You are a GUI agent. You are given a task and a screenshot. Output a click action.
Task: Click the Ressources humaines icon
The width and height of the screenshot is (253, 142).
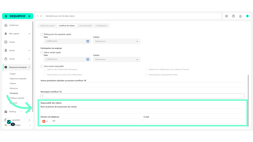(x=6, y=67)
